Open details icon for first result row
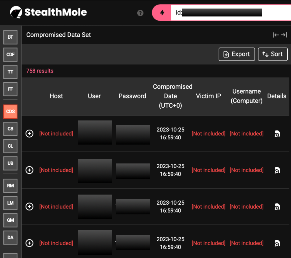This screenshot has width=291, height=258. [277, 134]
